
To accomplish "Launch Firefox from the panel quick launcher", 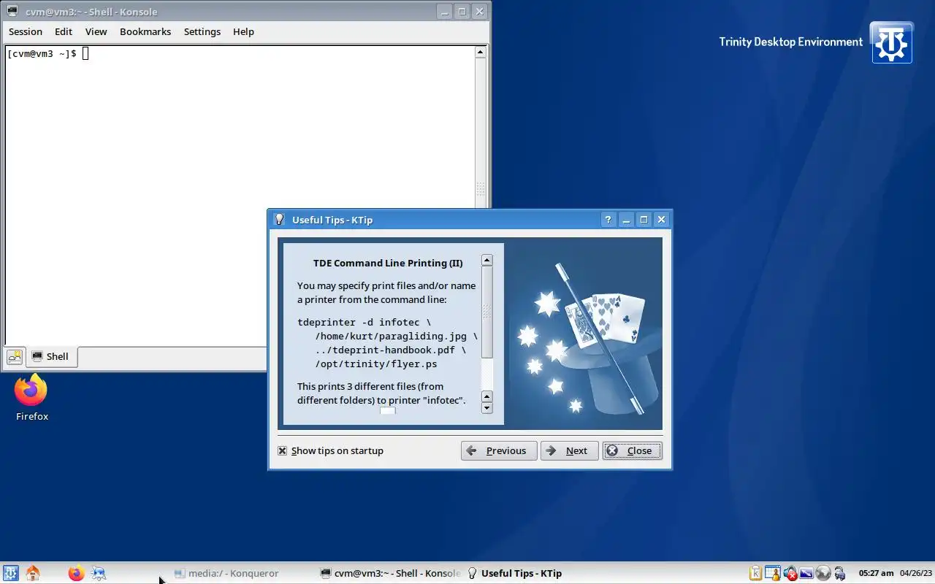I will (x=76, y=573).
